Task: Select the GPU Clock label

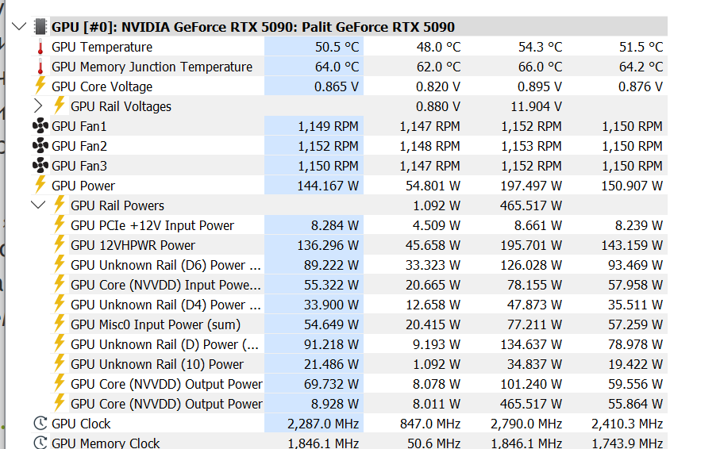Action: tap(81, 424)
